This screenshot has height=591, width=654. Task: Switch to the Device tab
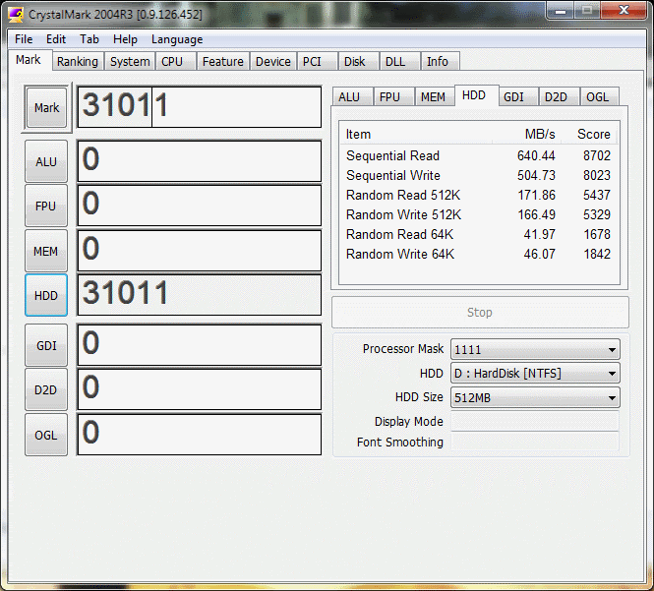[272, 61]
